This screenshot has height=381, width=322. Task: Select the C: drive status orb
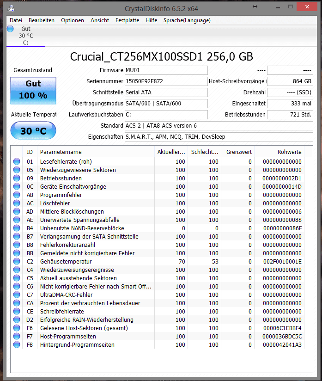[11, 29]
